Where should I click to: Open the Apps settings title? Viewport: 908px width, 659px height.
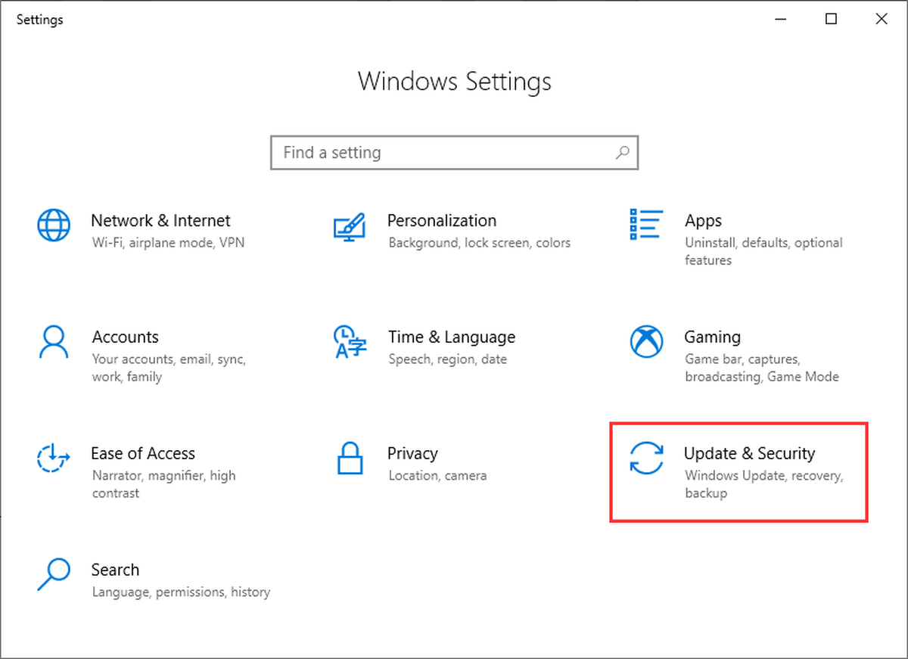pyautogui.click(x=703, y=221)
